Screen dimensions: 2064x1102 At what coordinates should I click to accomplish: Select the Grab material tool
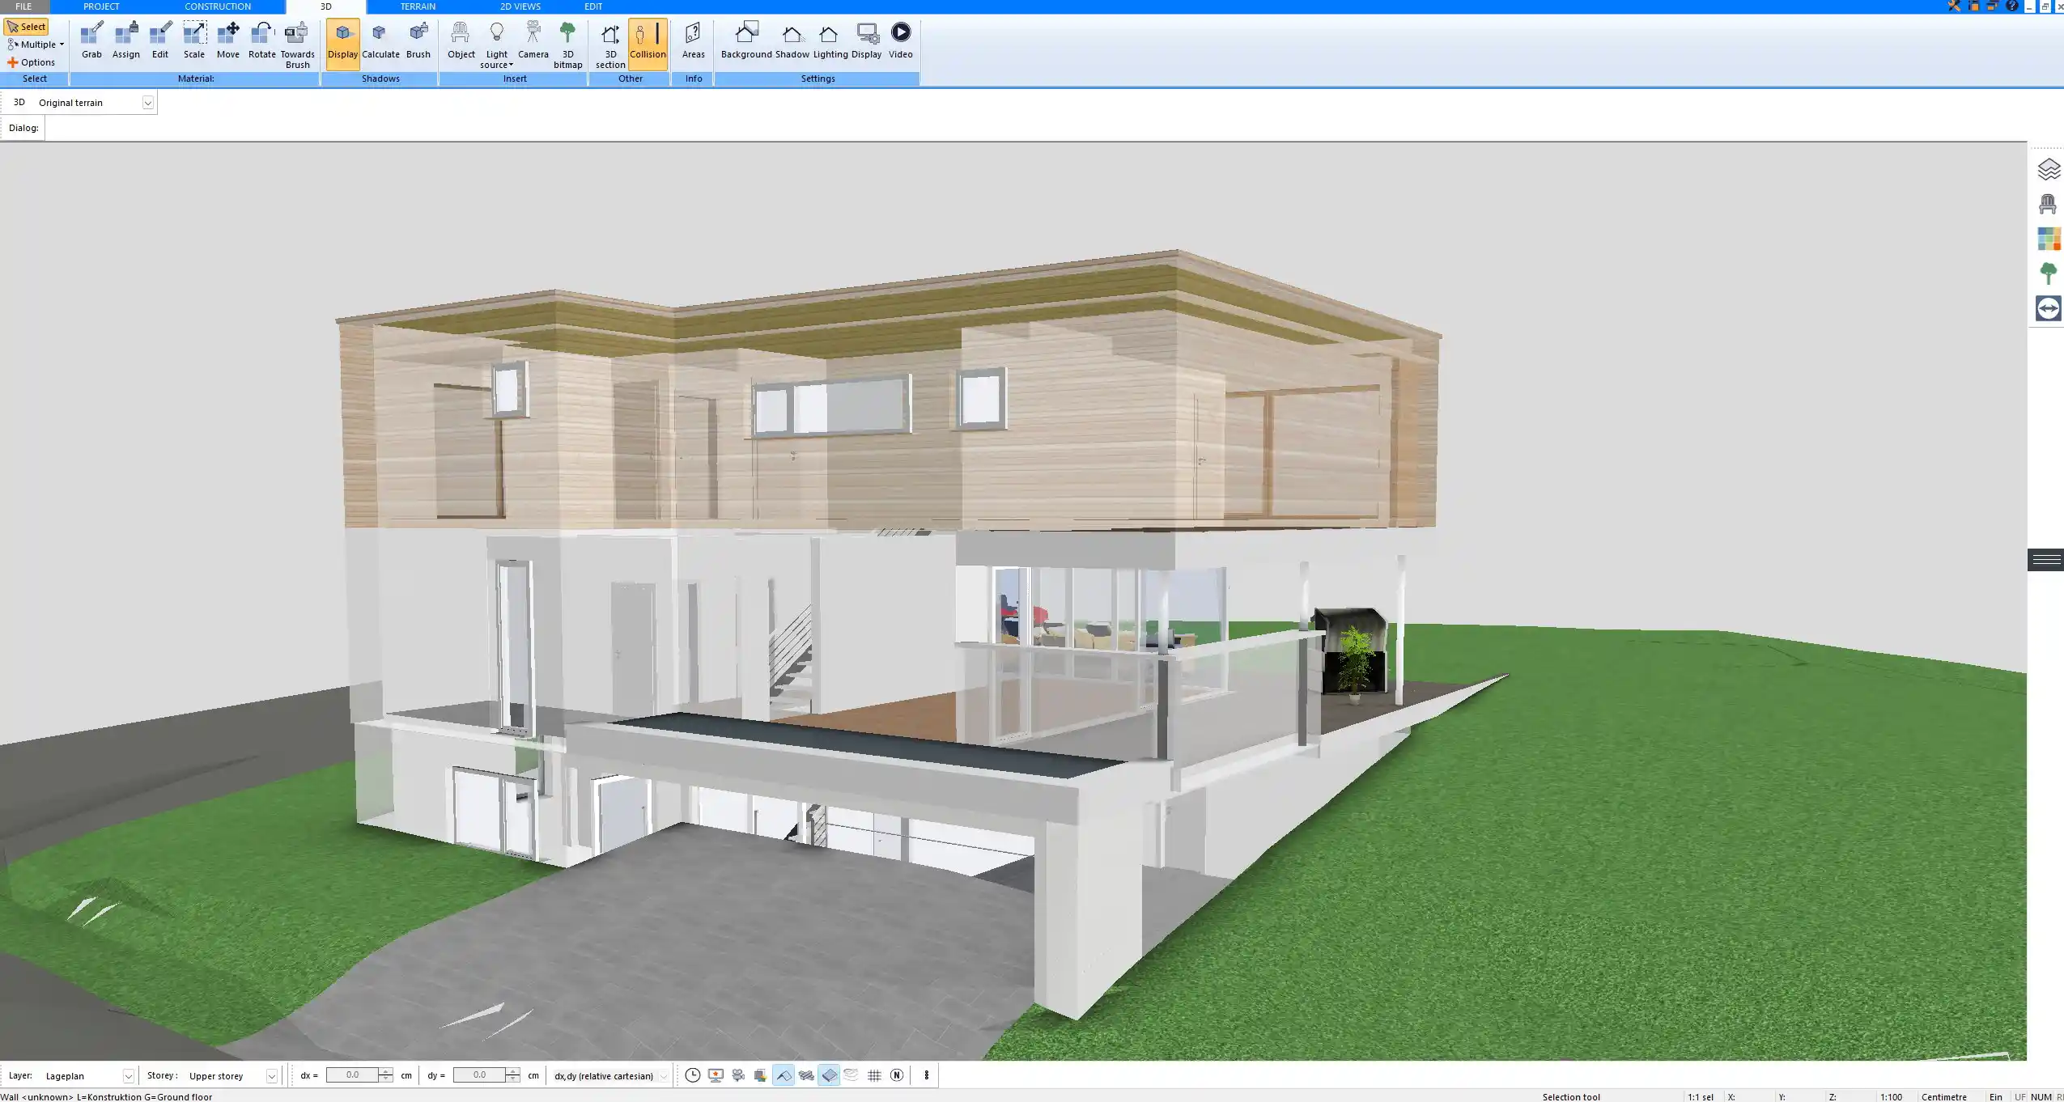point(91,40)
